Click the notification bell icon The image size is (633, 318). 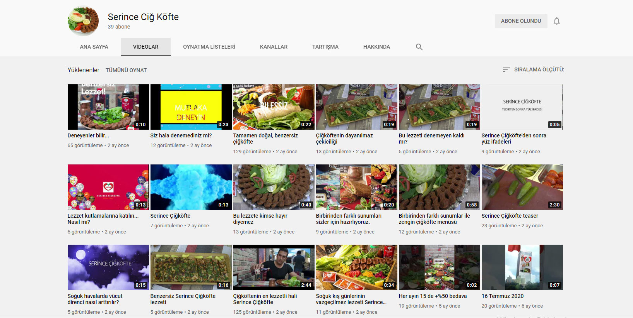[557, 21]
